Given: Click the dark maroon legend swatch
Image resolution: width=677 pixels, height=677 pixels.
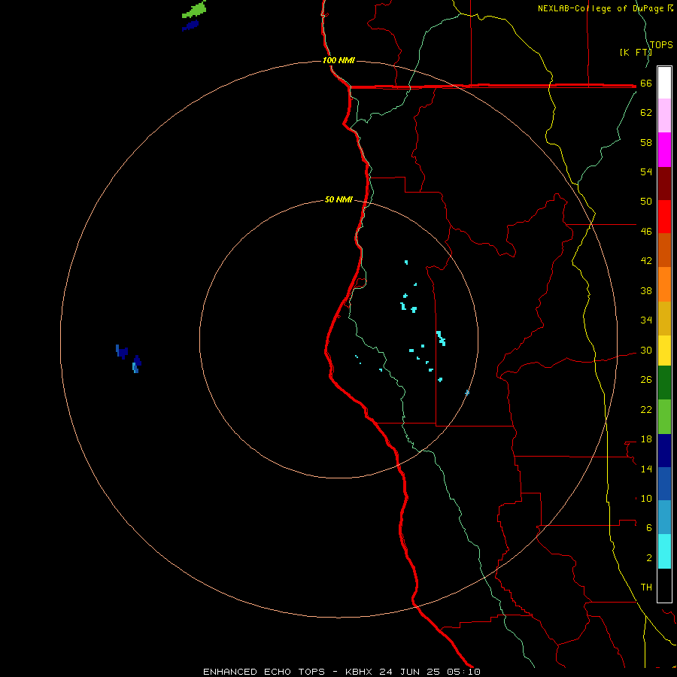Looking at the screenshot, I should coord(664,184).
